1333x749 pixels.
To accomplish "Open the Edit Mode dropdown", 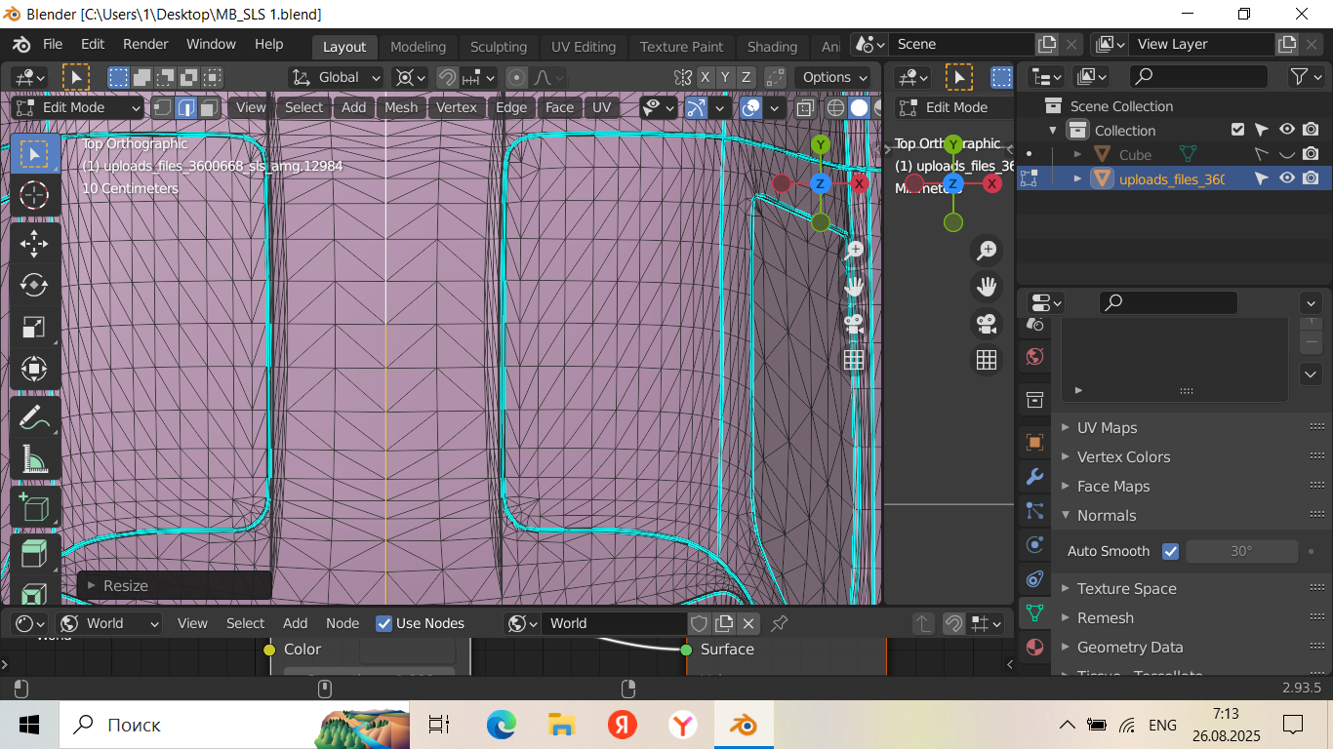I will pyautogui.click(x=78, y=107).
